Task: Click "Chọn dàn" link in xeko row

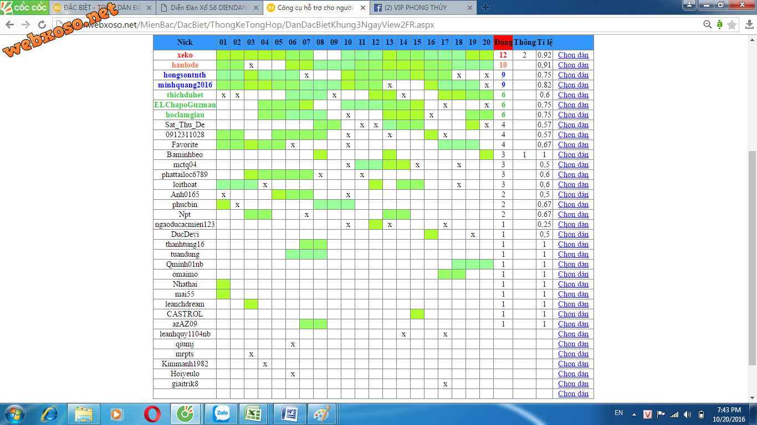Action: point(573,55)
